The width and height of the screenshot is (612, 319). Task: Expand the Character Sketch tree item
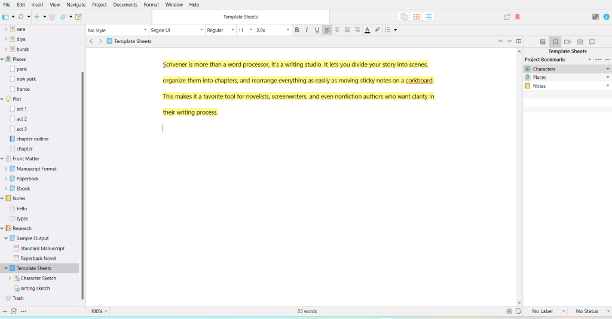tap(10, 278)
